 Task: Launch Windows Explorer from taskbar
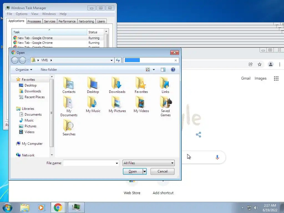[x=25, y=208]
